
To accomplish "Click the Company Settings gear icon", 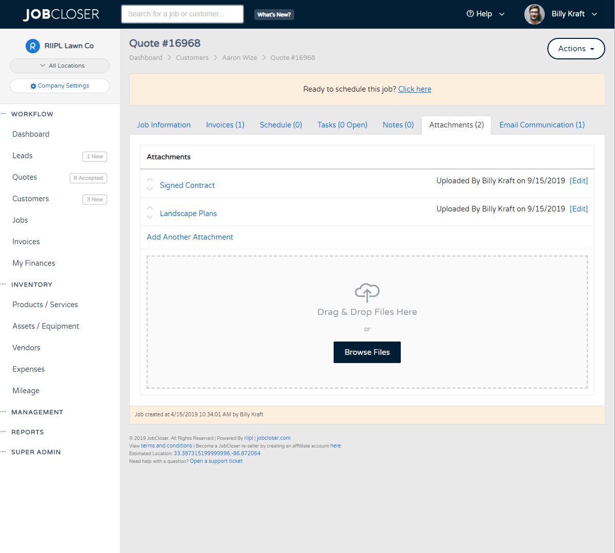I will (33, 86).
